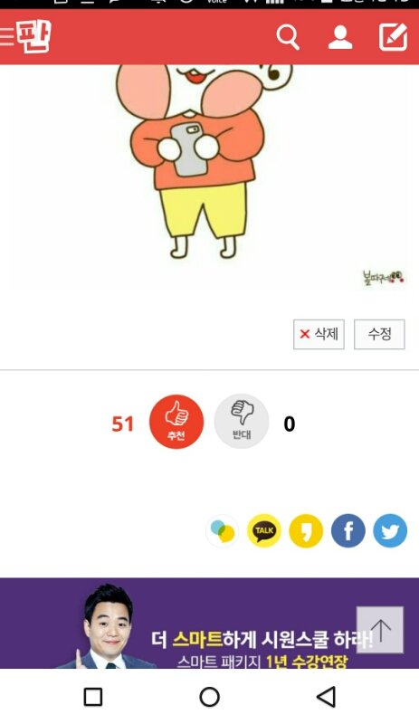Tap Android home circle button
The width and height of the screenshot is (419, 724).
point(209,697)
